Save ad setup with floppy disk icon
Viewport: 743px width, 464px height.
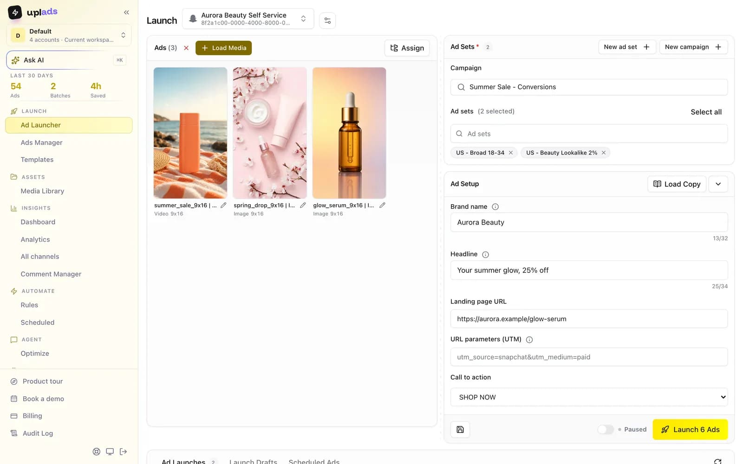point(460,430)
